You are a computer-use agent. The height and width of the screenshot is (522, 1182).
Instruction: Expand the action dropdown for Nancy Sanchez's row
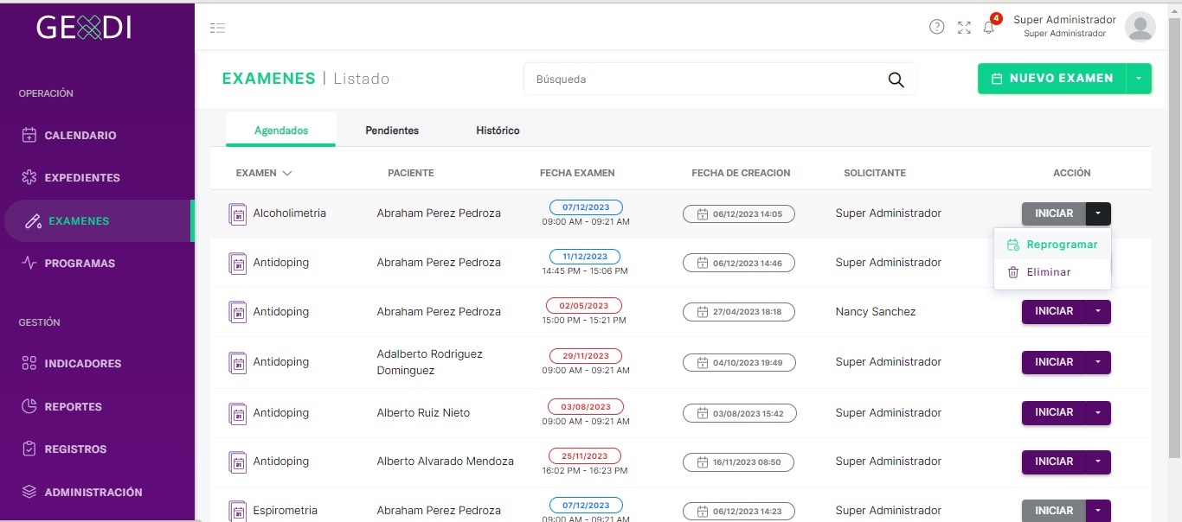click(x=1098, y=311)
